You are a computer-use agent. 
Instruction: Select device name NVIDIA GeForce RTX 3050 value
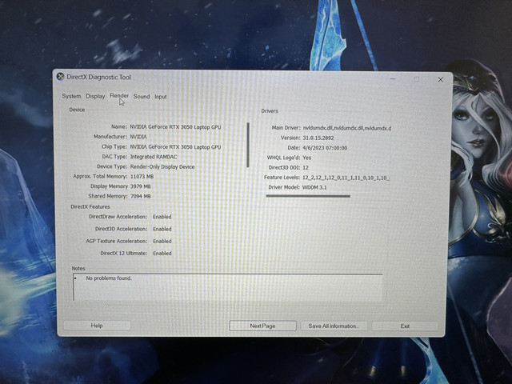point(175,127)
